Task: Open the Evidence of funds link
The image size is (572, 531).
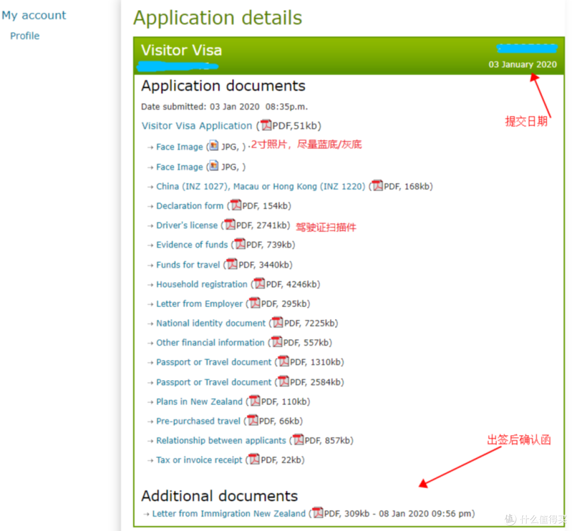Action: tap(192, 245)
